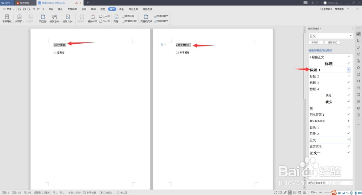Apply the 目录 1 style
Screen dimensions: 362x195
329,127
